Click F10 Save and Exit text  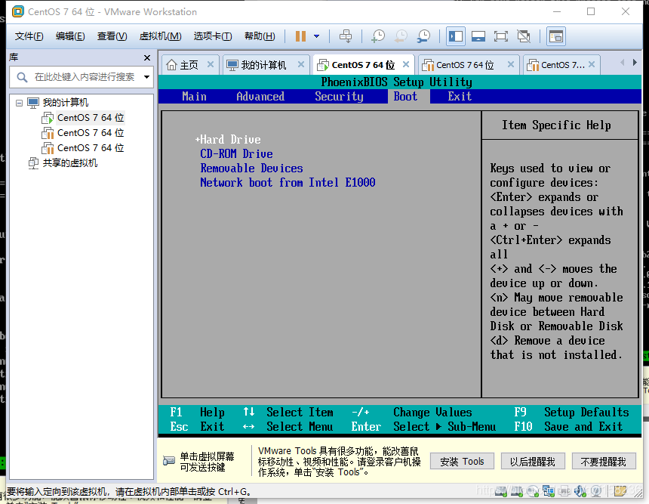(x=567, y=426)
